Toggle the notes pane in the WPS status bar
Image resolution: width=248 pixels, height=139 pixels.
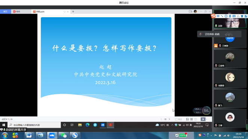178,119
